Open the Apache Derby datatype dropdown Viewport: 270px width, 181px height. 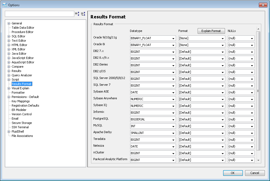tap(153, 133)
